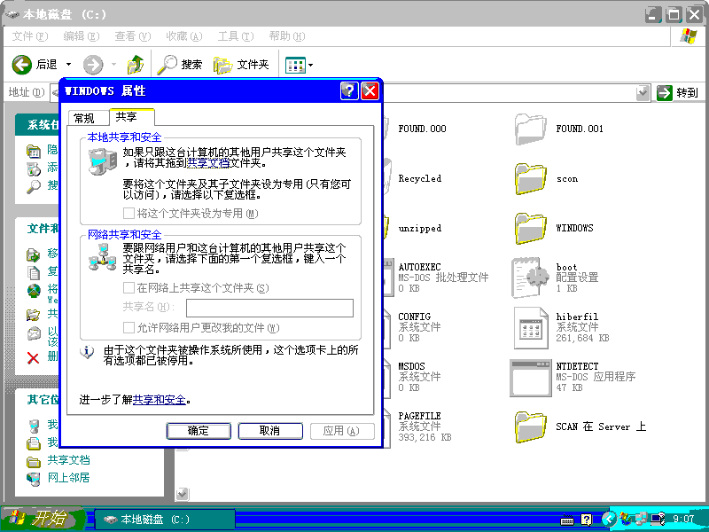Open the 工具 menu
Image resolution: width=709 pixels, height=532 pixels.
pyautogui.click(x=236, y=36)
